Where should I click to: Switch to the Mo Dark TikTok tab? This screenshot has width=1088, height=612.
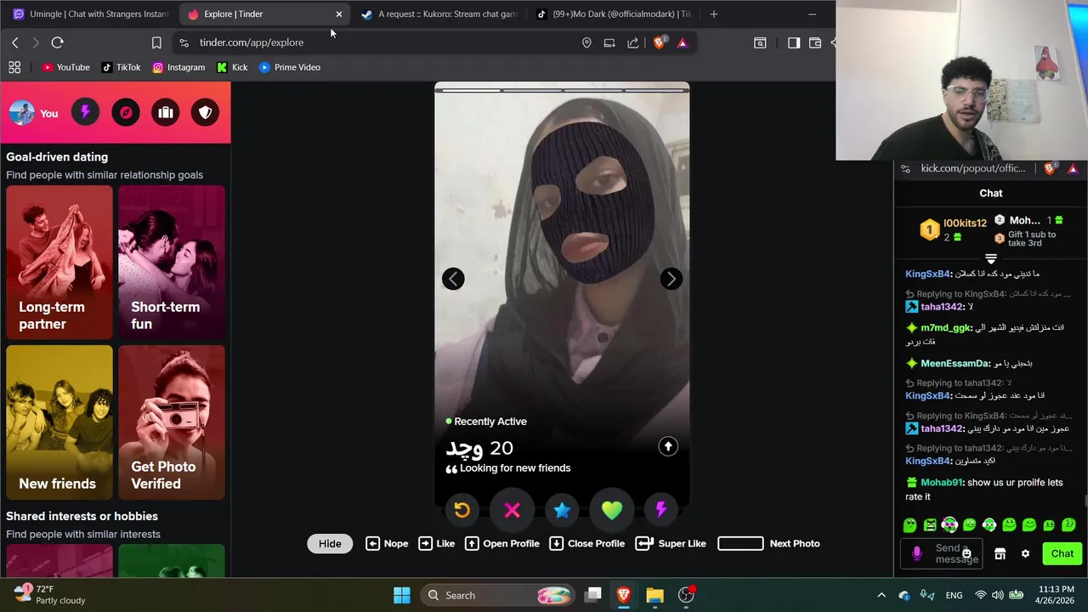612,14
